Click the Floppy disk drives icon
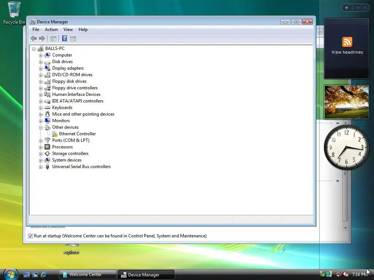The width and height of the screenshot is (374, 280). [47, 81]
